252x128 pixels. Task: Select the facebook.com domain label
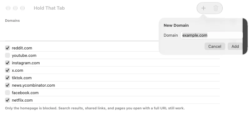pyautogui.click(x=25, y=93)
